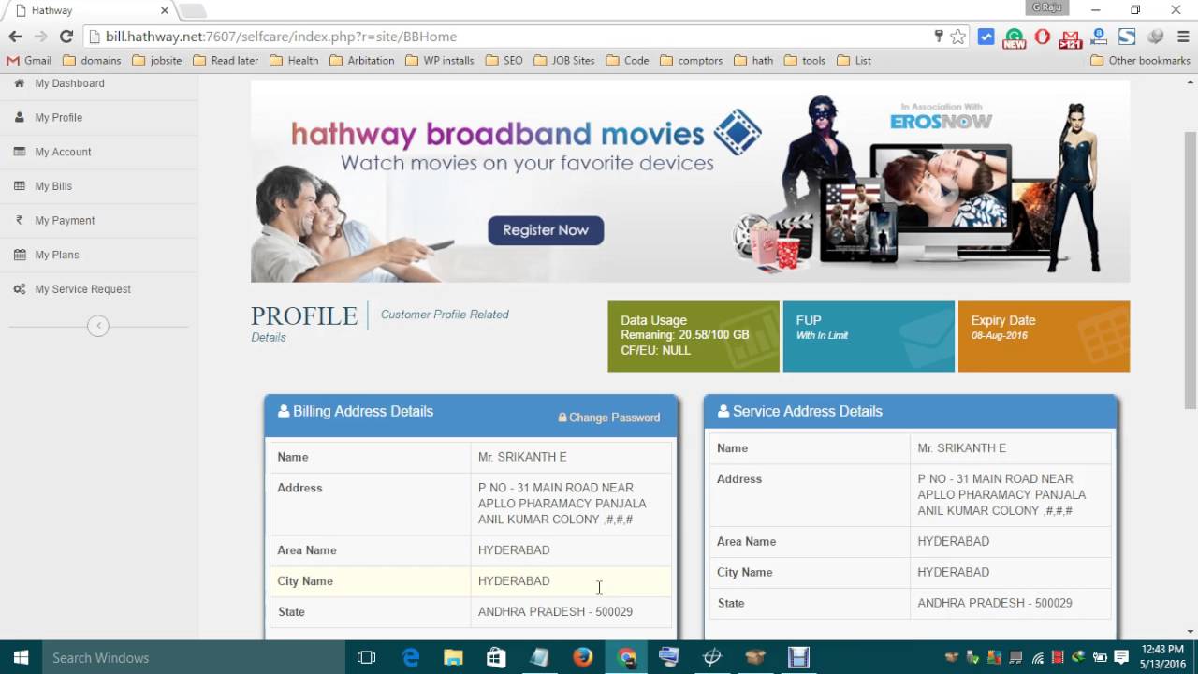Open the Code bookmark folder
Image resolution: width=1198 pixels, height=674 pixels.
pos(628,60)
